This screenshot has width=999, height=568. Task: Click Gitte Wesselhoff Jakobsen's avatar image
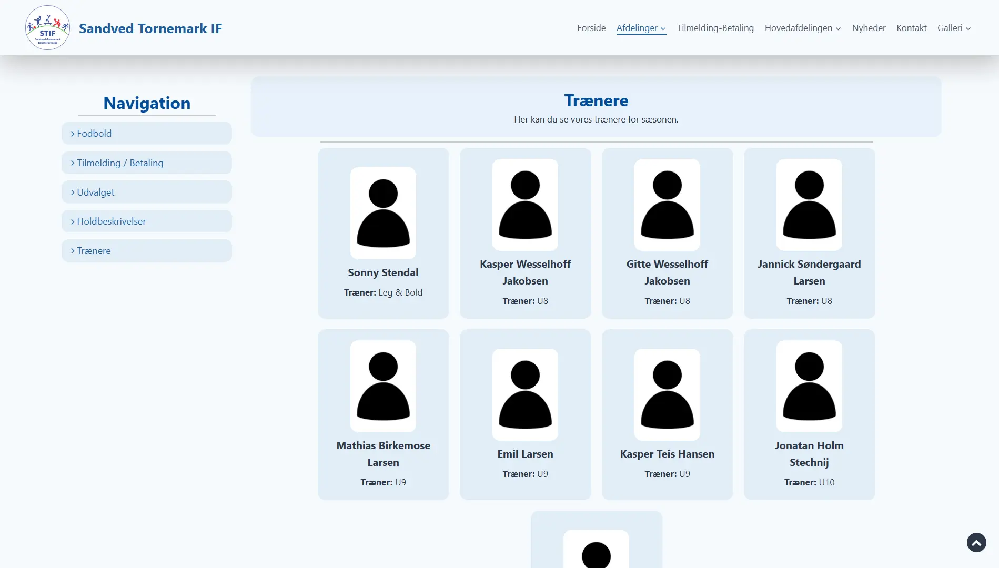(x=667, y=205)
